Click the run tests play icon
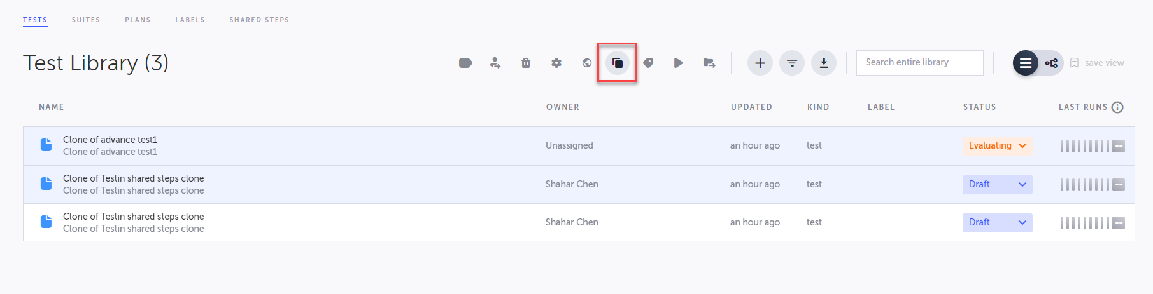 (x=678, y=63)
